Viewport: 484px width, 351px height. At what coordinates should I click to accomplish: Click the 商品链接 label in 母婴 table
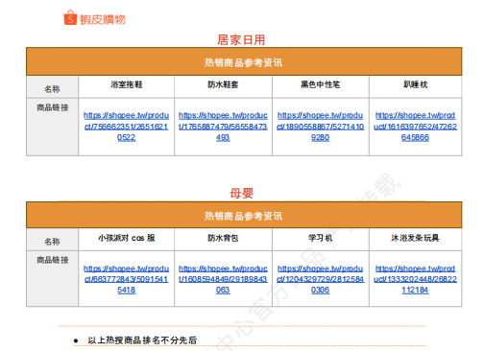pyautogui.click(x=53, y=260)
